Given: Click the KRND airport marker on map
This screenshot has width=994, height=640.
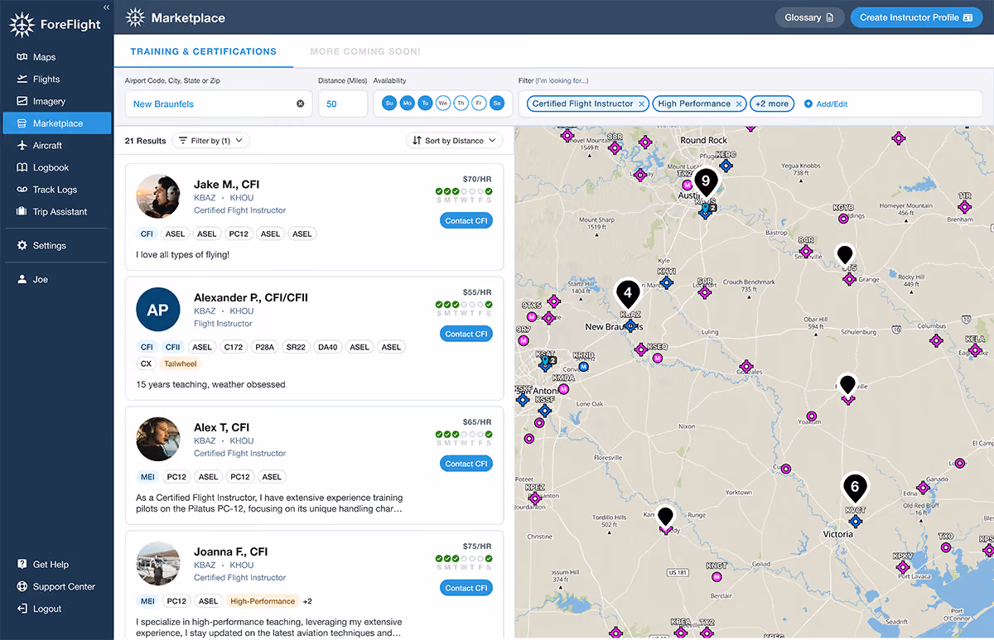Looking at the screenshot, I should tap(584, 366).
